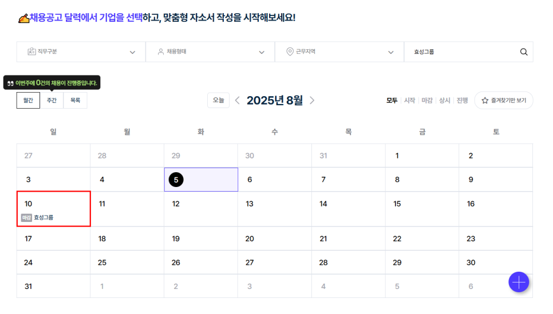Viewport: 553px width, 314px height.
Task: Switch to the 목록 view tab
Action: [75, 101]
